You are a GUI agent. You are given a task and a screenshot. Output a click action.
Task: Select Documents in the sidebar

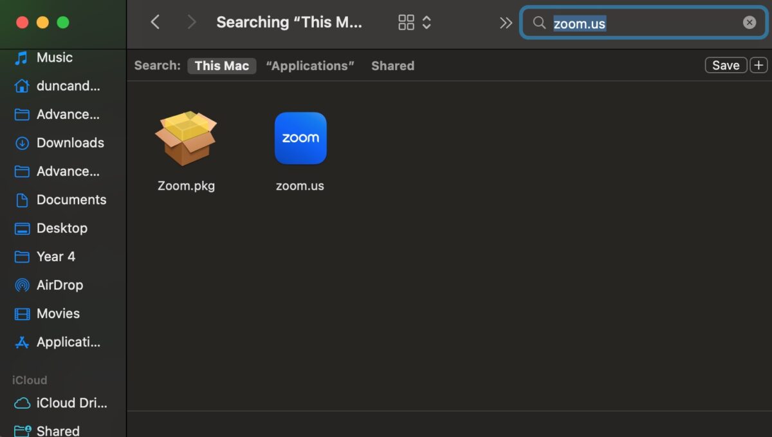(71, 200)
